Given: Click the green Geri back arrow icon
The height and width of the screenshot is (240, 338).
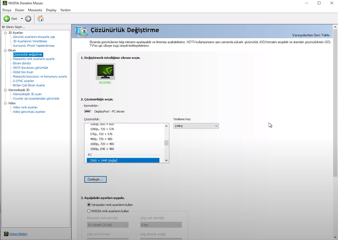Looking at the screenshot, I should pyautogui.click(x=7, y=19).
